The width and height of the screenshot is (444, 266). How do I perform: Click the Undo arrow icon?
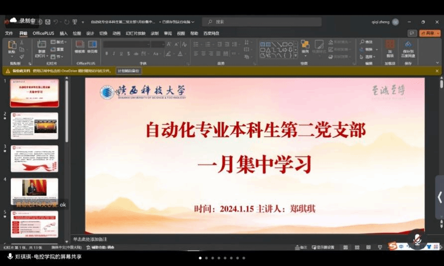pos(56,22)
